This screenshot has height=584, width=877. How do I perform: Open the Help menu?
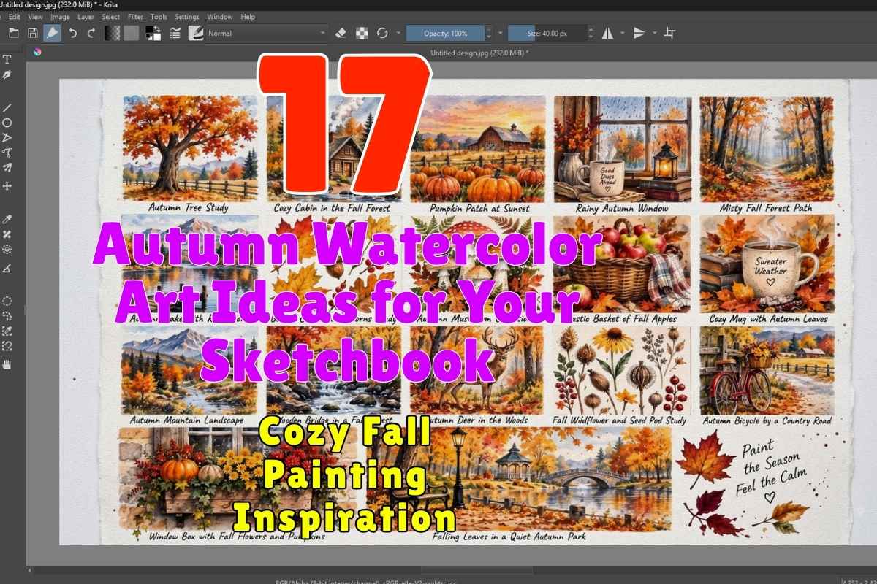coord(248,16)
